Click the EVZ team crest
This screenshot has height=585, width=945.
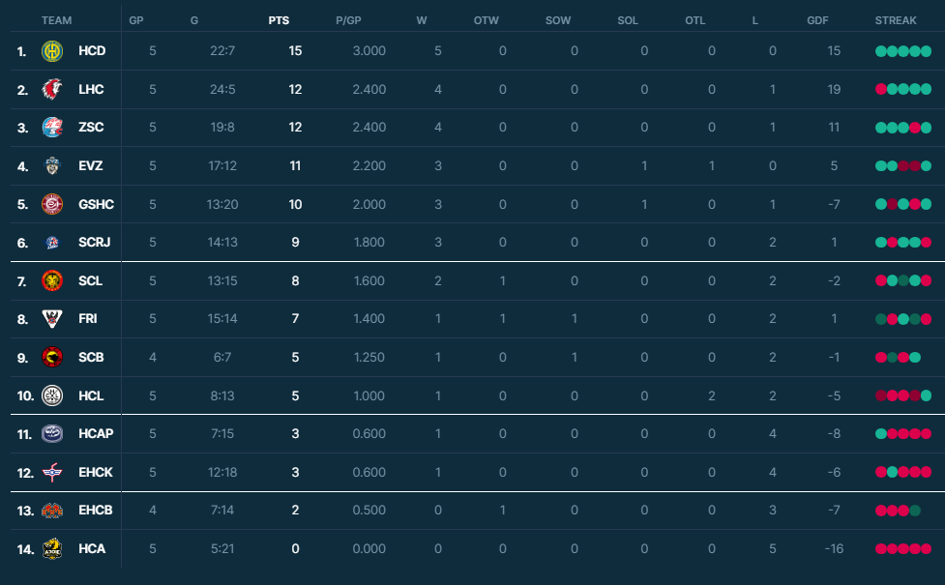pyautogui.click(x=52, y=165)
